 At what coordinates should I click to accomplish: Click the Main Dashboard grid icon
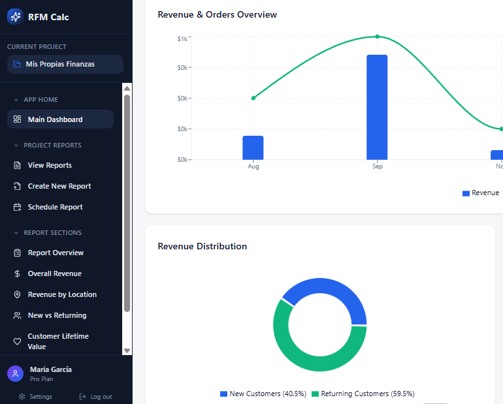point(18,119)
